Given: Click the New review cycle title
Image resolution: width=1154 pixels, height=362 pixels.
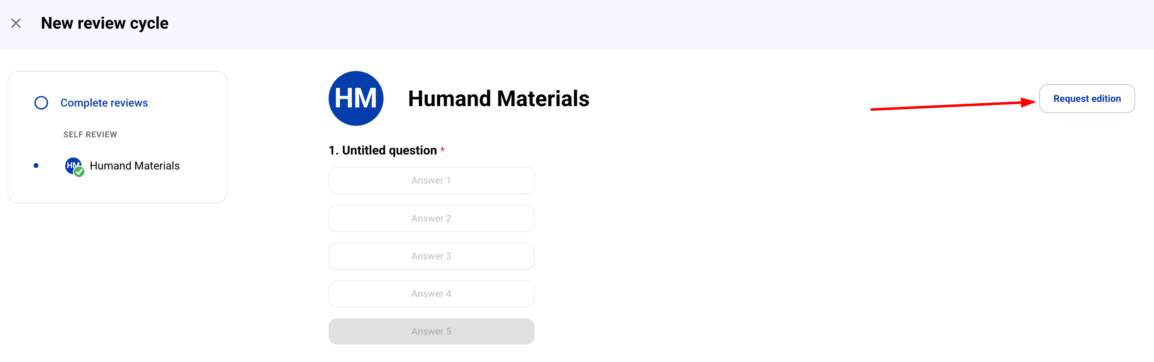Looking at the screenshot, I should pyautogui.click(x=104, y=23).
